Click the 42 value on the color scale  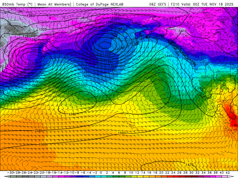(227, 173)
